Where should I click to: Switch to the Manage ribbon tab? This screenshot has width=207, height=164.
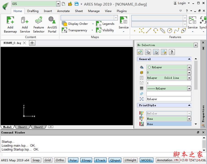tap(94, 11)
